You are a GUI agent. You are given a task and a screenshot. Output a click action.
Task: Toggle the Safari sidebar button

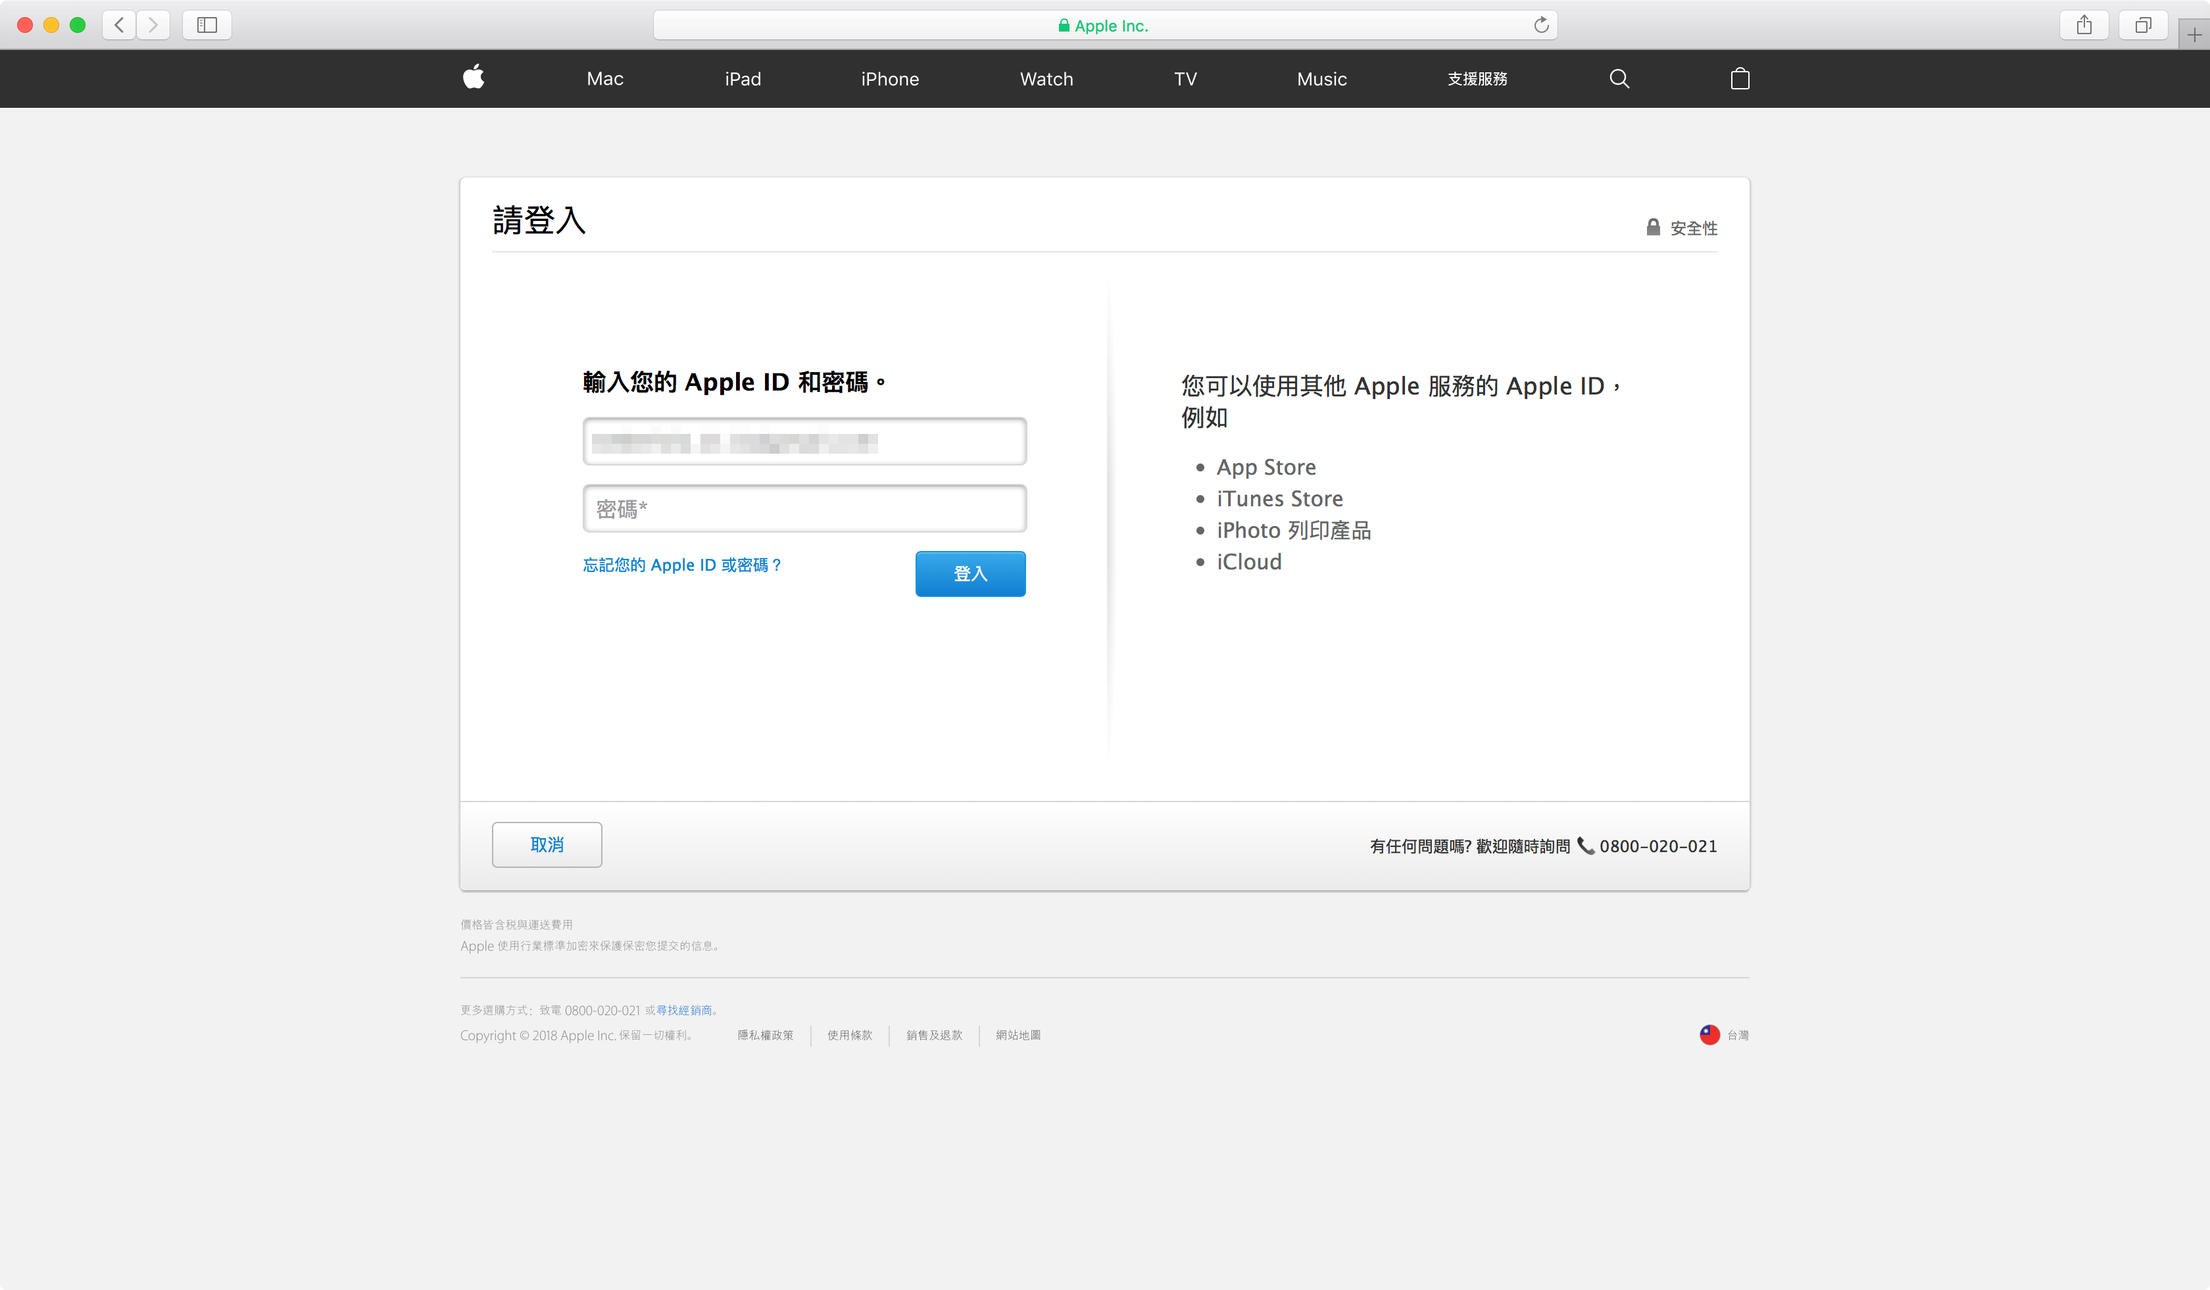click(x=207, y=26)
